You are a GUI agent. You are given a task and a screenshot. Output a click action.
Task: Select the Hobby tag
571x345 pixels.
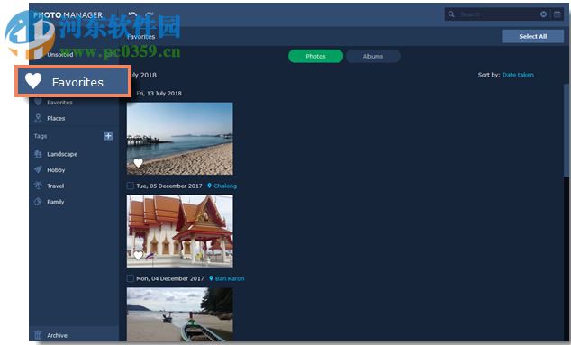point(56,169)
